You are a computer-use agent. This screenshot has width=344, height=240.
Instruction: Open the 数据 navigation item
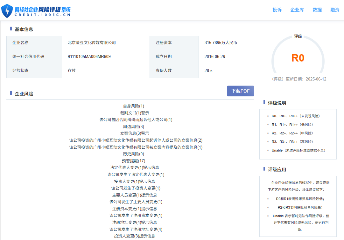(x=317, y=10)
